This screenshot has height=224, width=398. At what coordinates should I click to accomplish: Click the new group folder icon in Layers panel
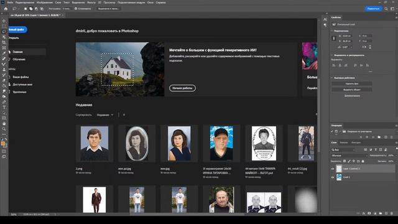click(380, 213)
